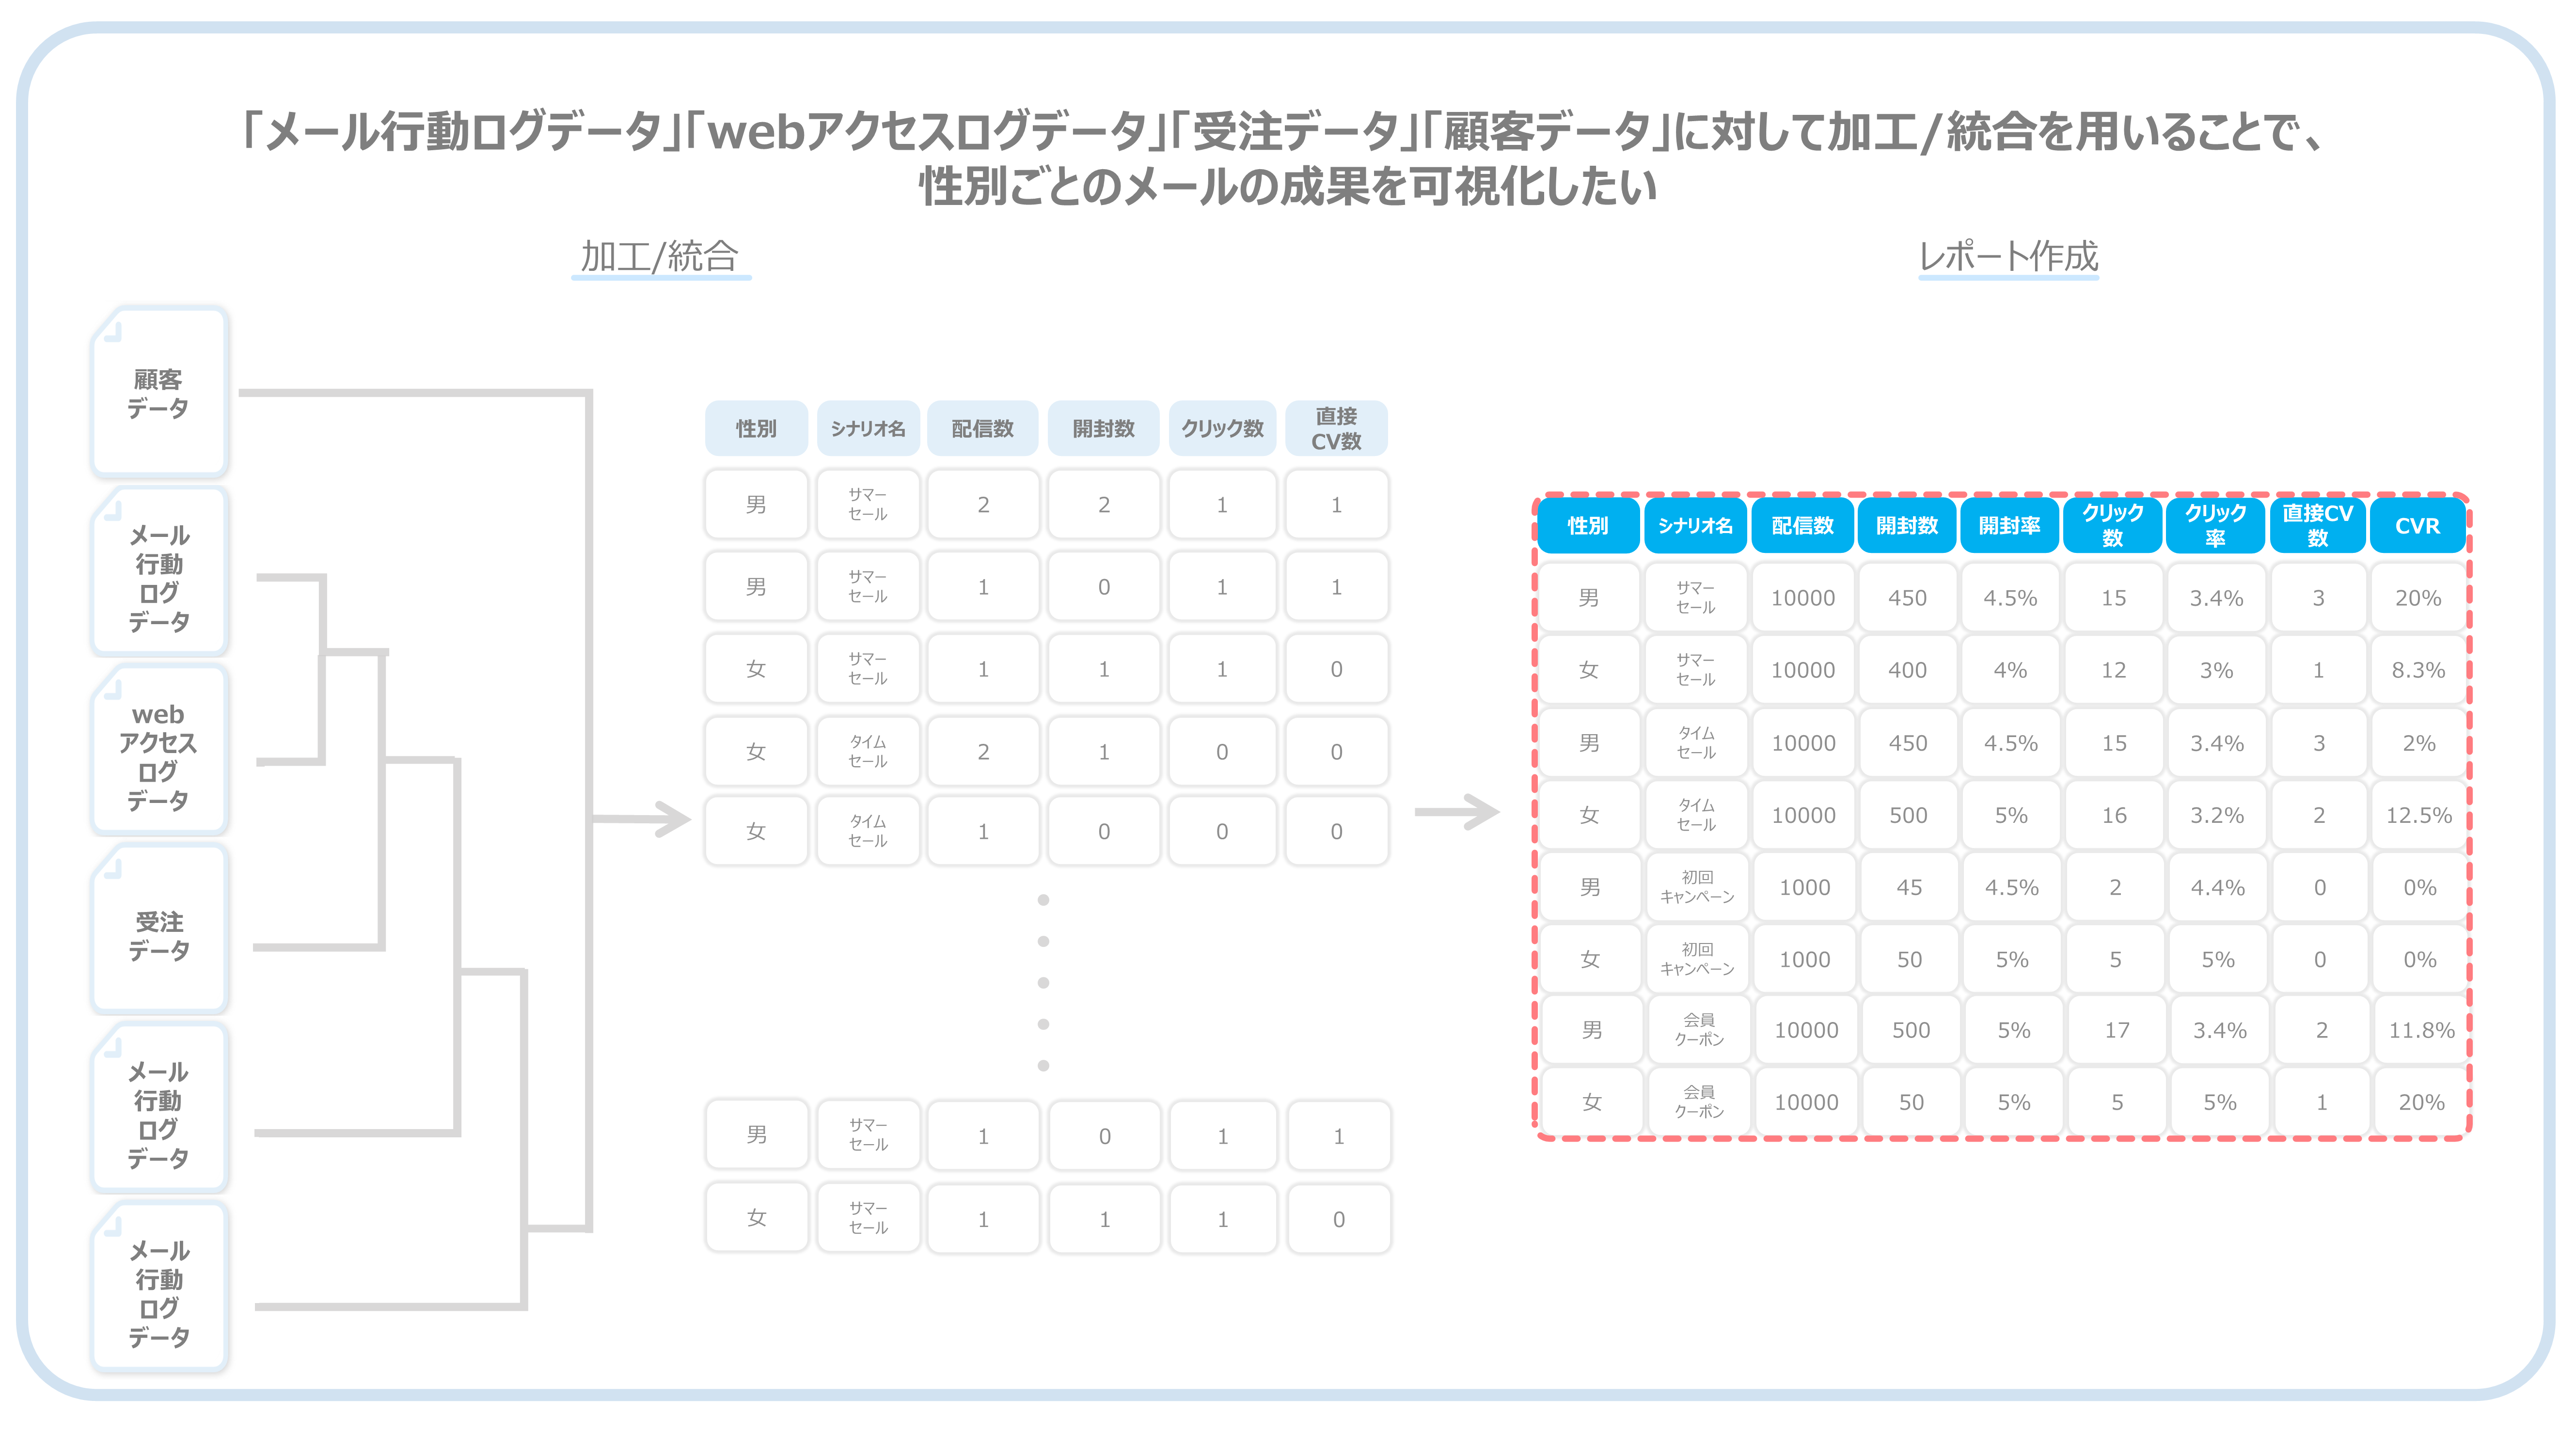The image size is (2576, 1431).
Task: Click blue クリック数 header in the report table
Action: [x=2113, y=525]
